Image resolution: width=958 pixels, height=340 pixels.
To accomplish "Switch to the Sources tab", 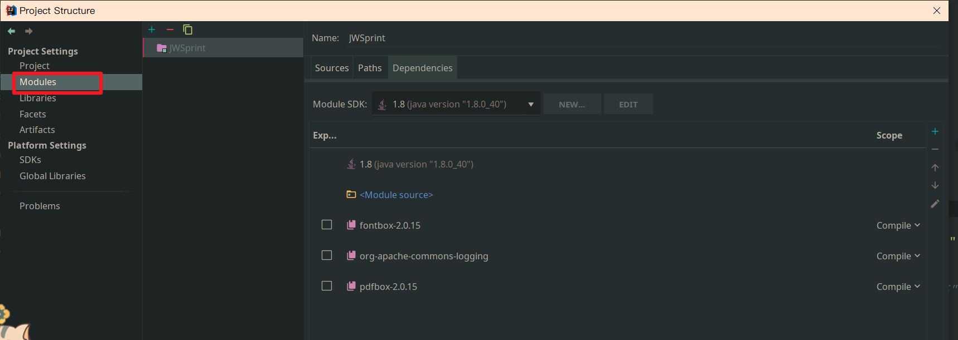I will click(x=332, y=68).
